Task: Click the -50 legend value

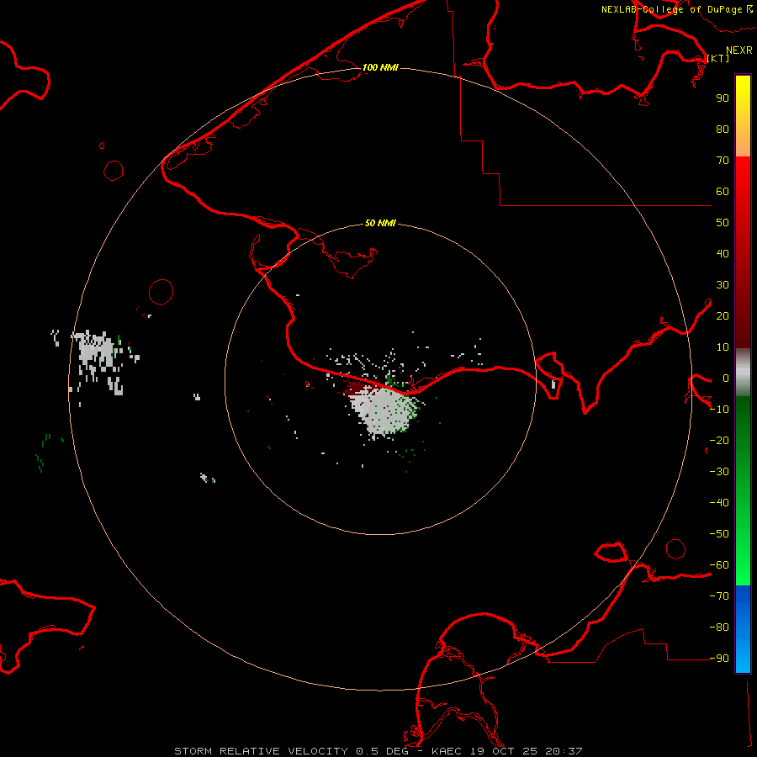Action: [x=719, y=534]
